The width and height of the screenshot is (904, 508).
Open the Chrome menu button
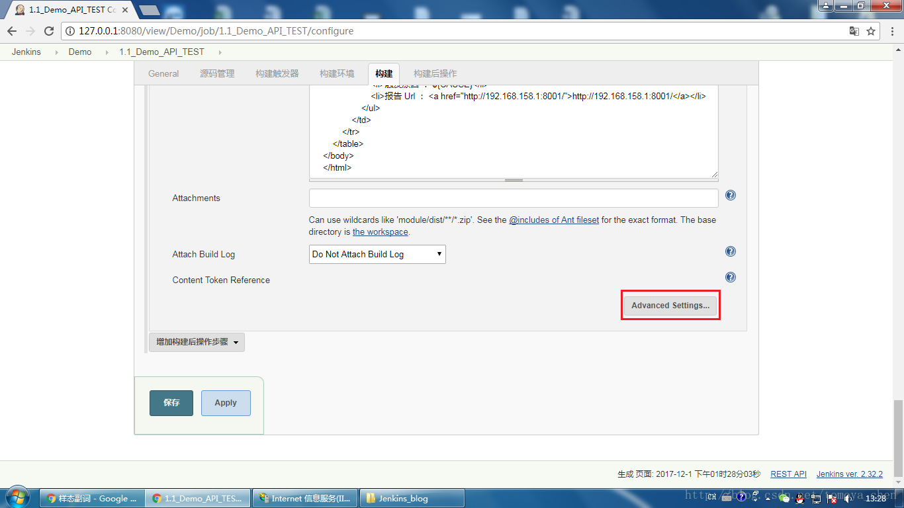(x=891, y=31)
